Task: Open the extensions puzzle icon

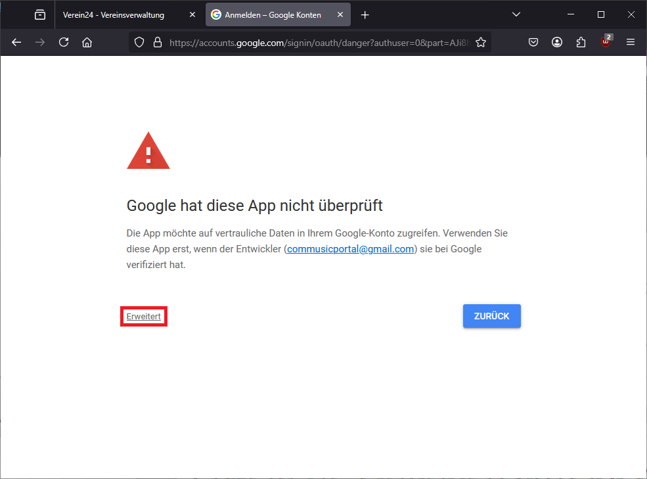Action: (x=581, y=42)
